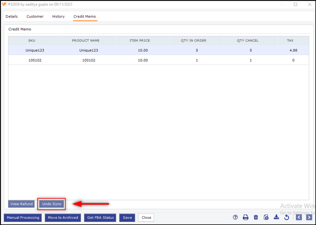The width and height of the screenshot is (316, 225).
Task: Click the cancel document icon
Action: tap(266, 217)
